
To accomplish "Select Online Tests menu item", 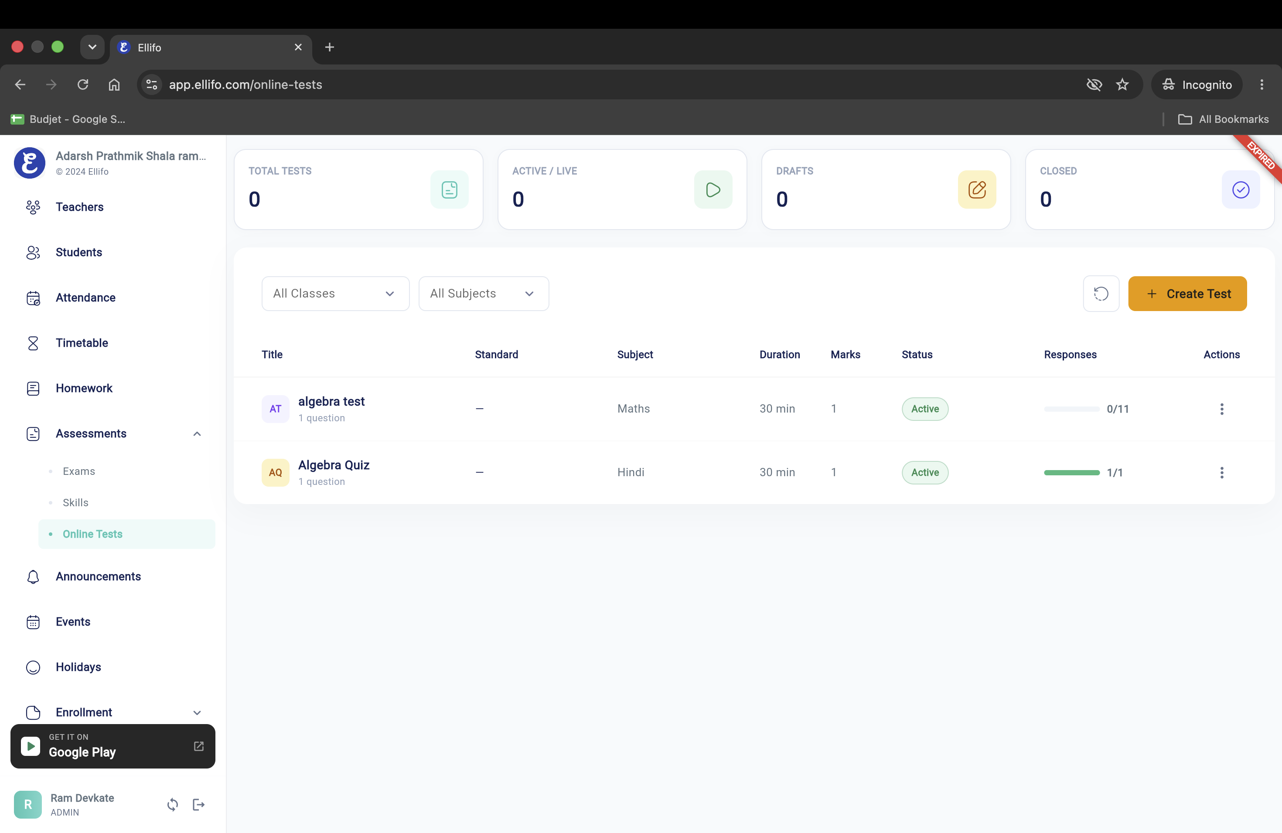I will pyautogui.click(x=126, y=533).
